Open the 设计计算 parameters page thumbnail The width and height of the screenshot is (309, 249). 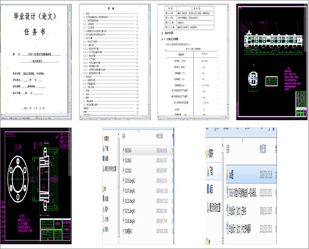(x=193, y=62)
